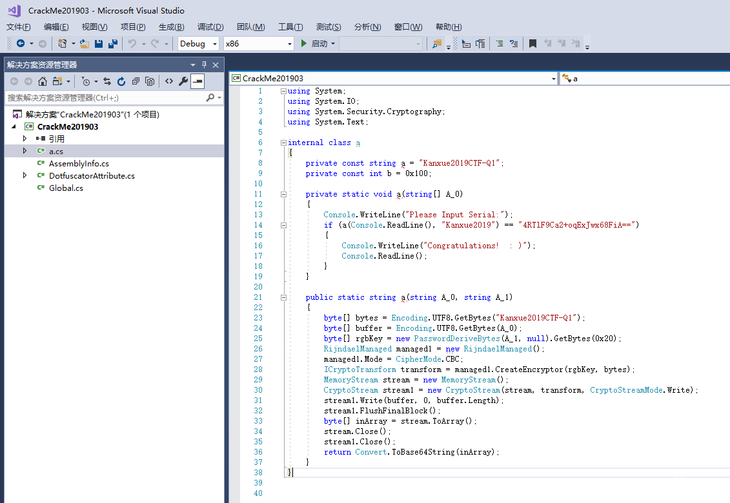Open the x86 platform dropdown
The image size is (730, 503).
[258, 44]
